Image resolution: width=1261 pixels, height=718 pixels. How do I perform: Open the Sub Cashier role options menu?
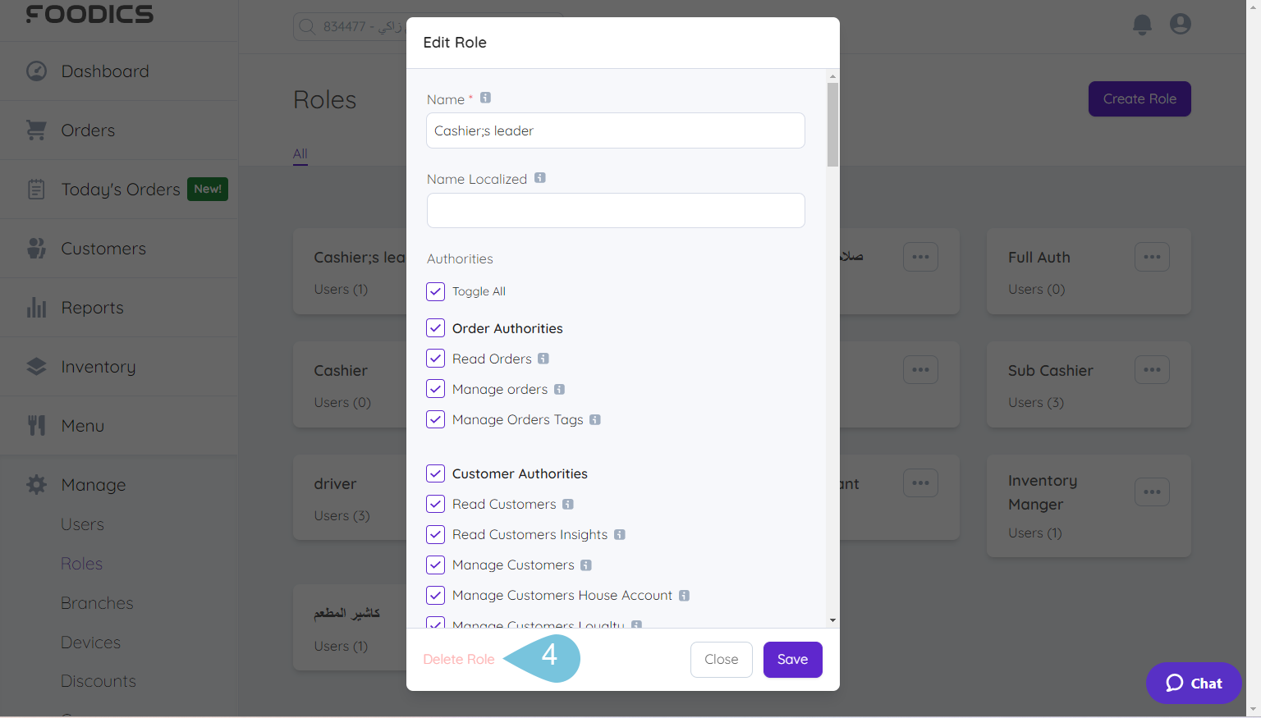click(1152, 369)
